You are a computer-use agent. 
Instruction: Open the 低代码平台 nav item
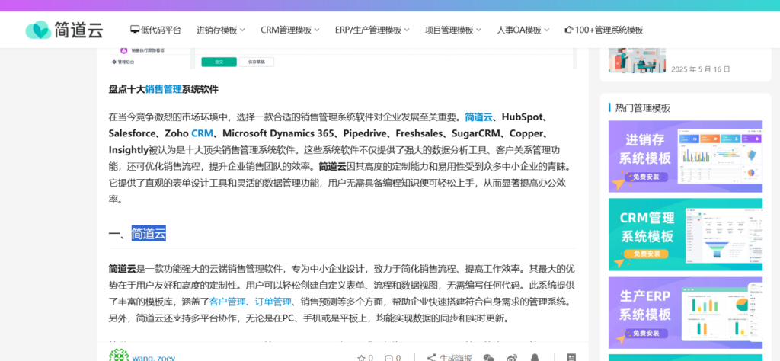[156, 30]
